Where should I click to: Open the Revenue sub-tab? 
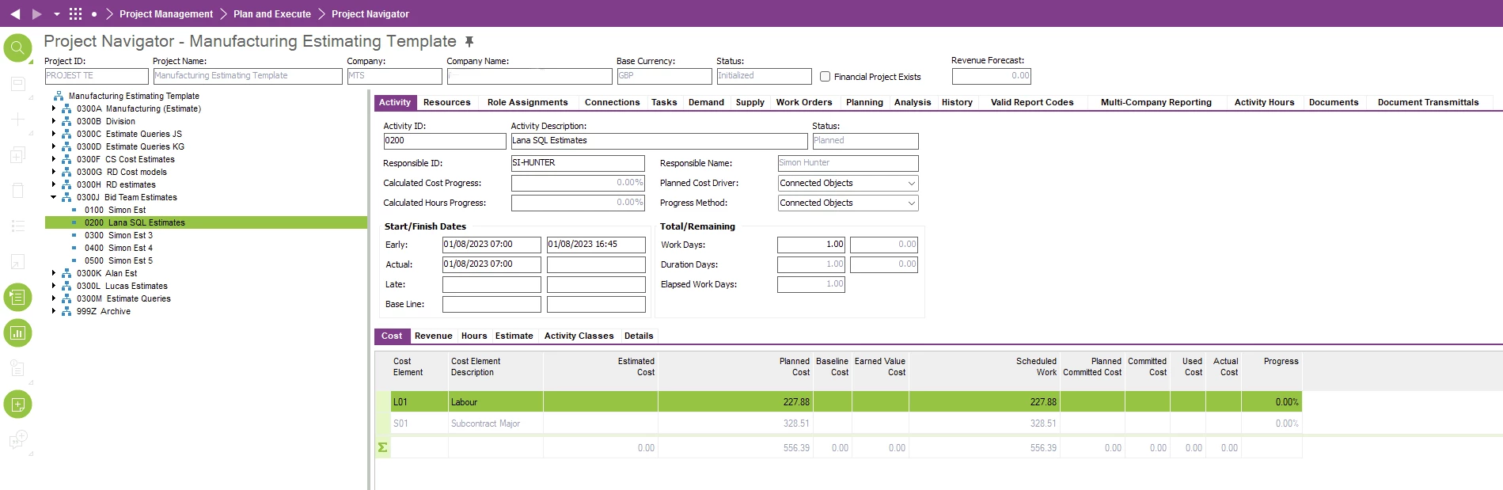coord(433,336)
